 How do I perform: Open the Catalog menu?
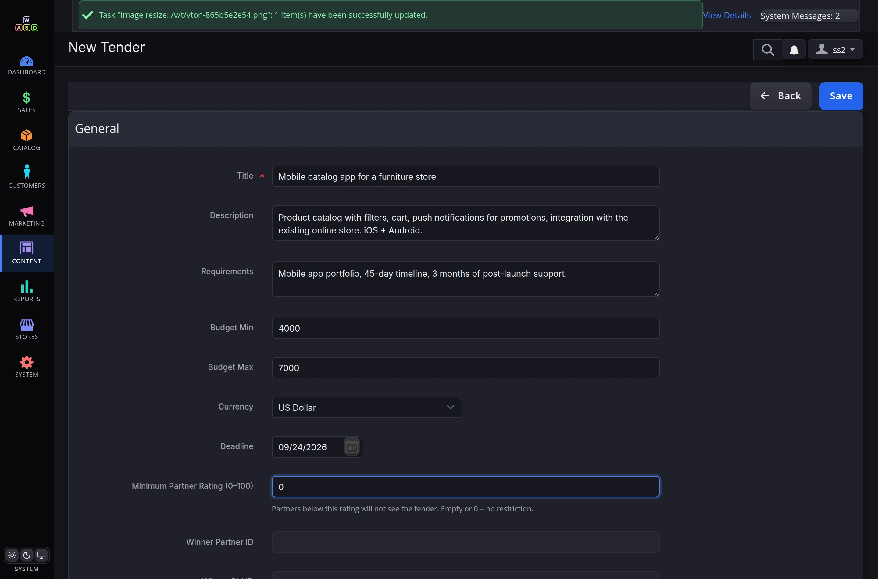pyautogui.click(x=27, y=140)
